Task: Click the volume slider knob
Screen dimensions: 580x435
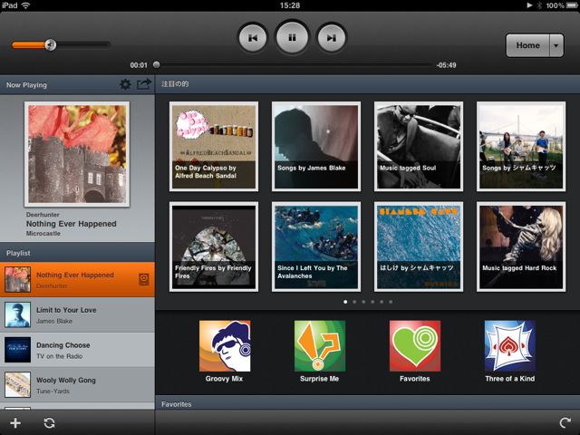Action: (51, 44)
